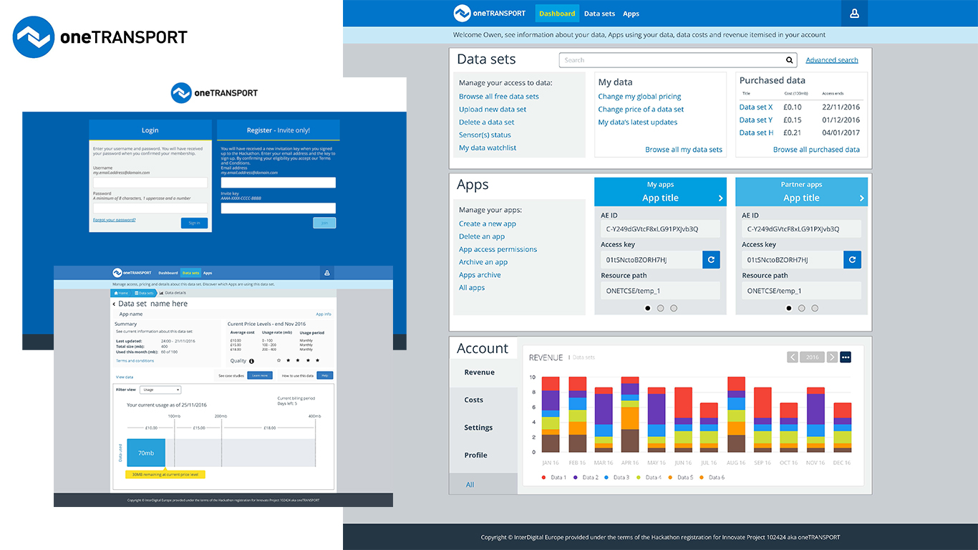The width and height of the screenshot is (978, 550).
Task: Click the Data 6 legend color dot
Action: (702, 477)
